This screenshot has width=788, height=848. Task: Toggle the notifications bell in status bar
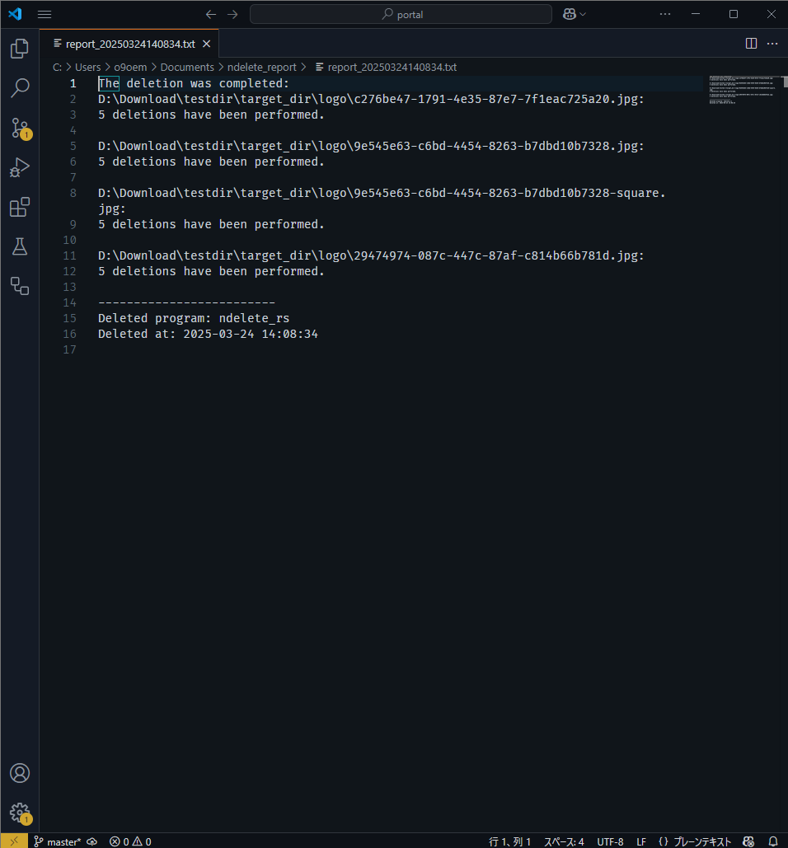(771, 841)
